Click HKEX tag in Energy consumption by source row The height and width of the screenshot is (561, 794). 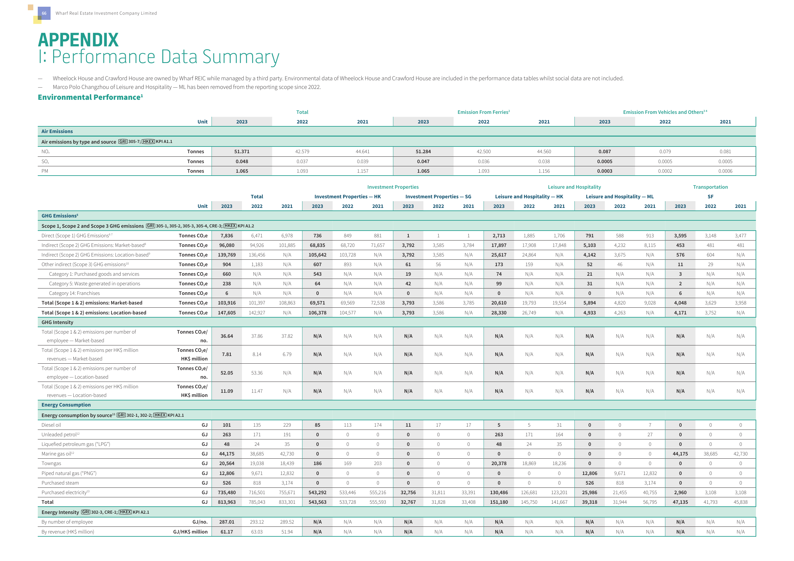tap(160, 415)
